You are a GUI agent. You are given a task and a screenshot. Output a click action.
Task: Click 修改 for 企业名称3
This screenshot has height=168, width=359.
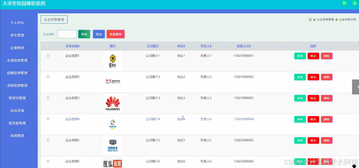pyautogui.click(x=313, y=98)
